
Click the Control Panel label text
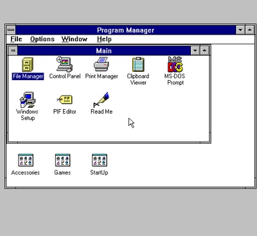(65, 76)
